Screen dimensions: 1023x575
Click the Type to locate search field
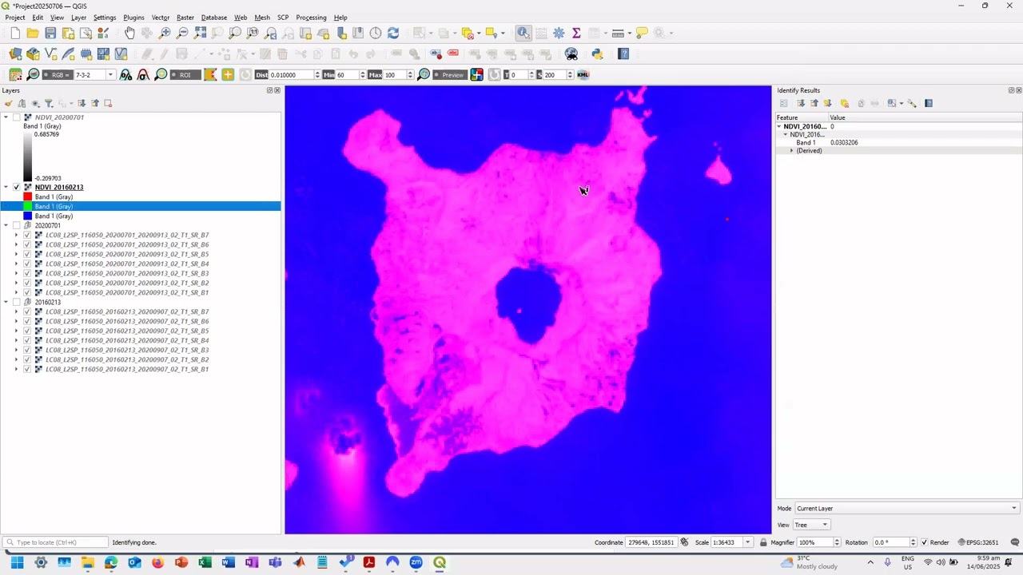[56, 542]
